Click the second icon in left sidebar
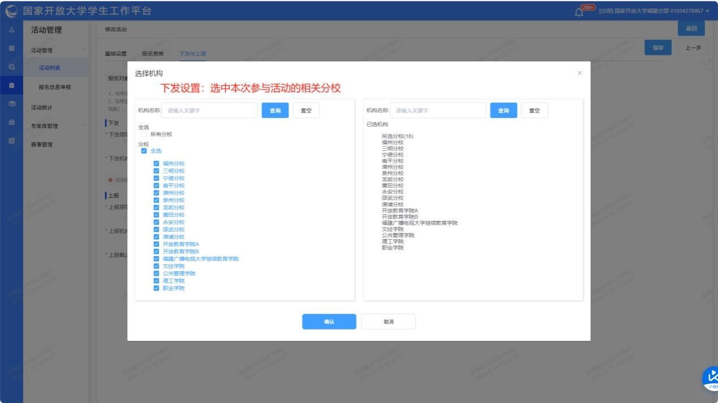The image size is (718, 403). pyautogui.click(x=11, y=49)
